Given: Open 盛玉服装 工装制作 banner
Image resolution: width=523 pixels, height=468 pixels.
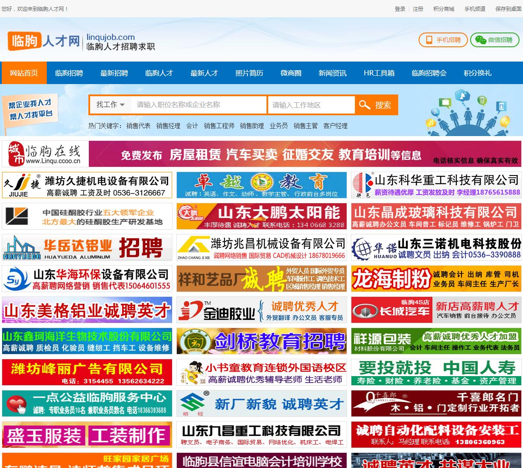Looking at the screenshot, I should [x=87, y=435].
